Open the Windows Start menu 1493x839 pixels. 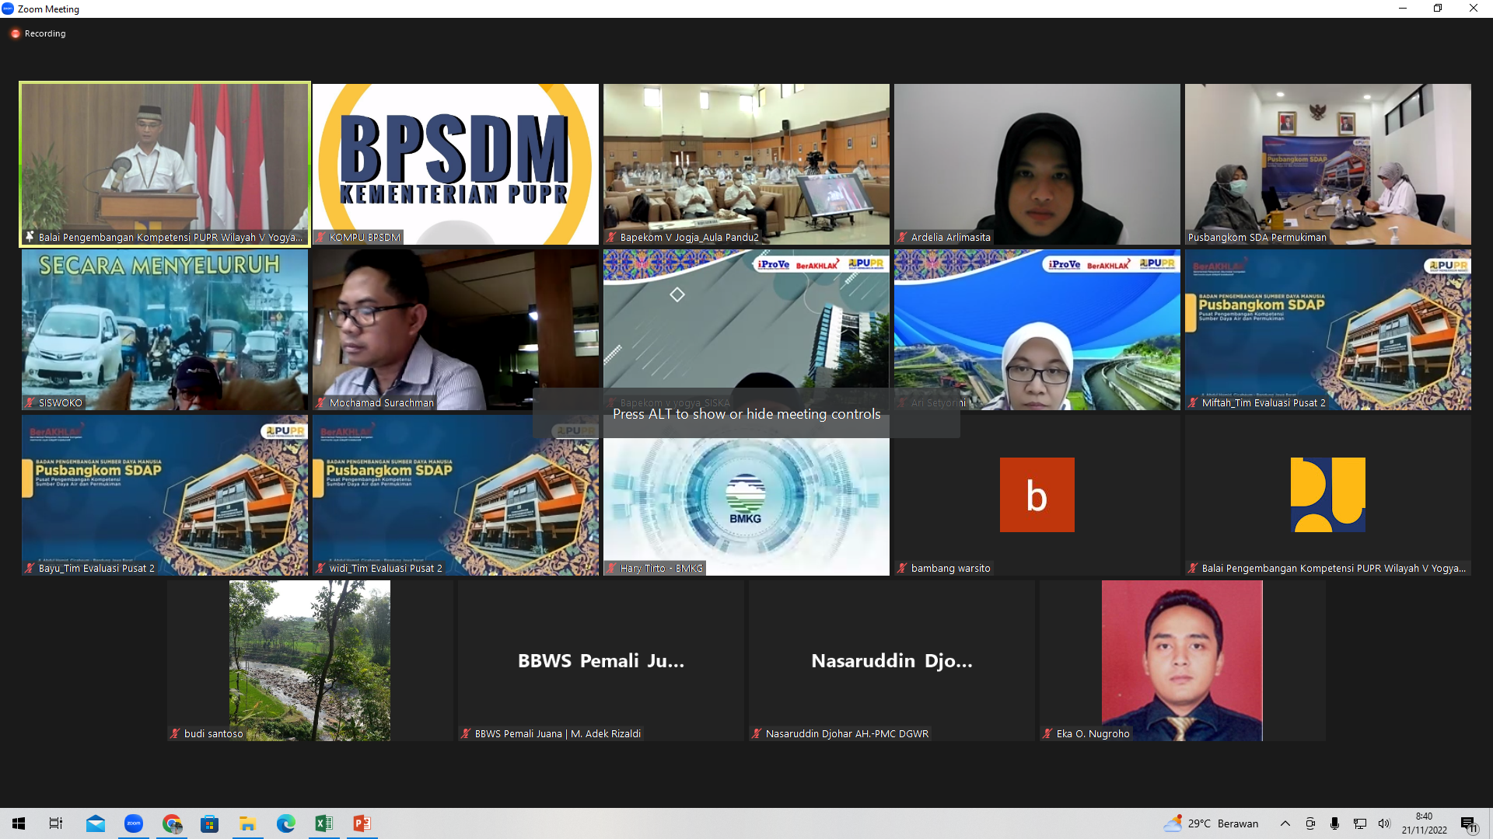[x=19, y=823]
